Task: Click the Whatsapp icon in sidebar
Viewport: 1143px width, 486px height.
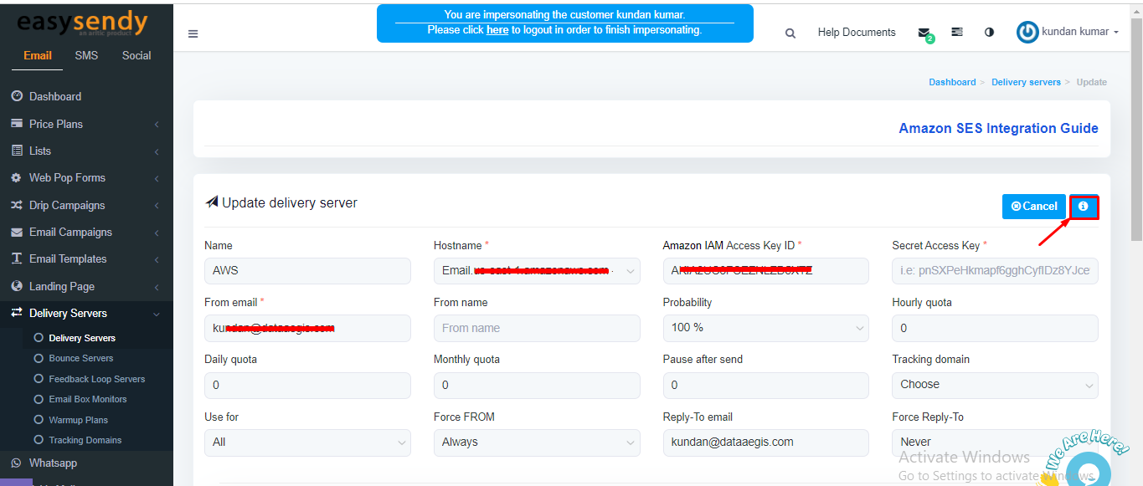Action: click(x=17, y=463)
